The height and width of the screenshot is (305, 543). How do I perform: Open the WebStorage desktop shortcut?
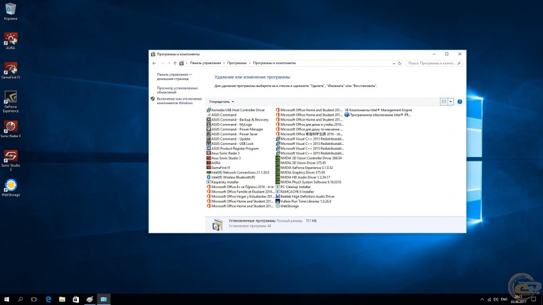[x=10, y=188]
